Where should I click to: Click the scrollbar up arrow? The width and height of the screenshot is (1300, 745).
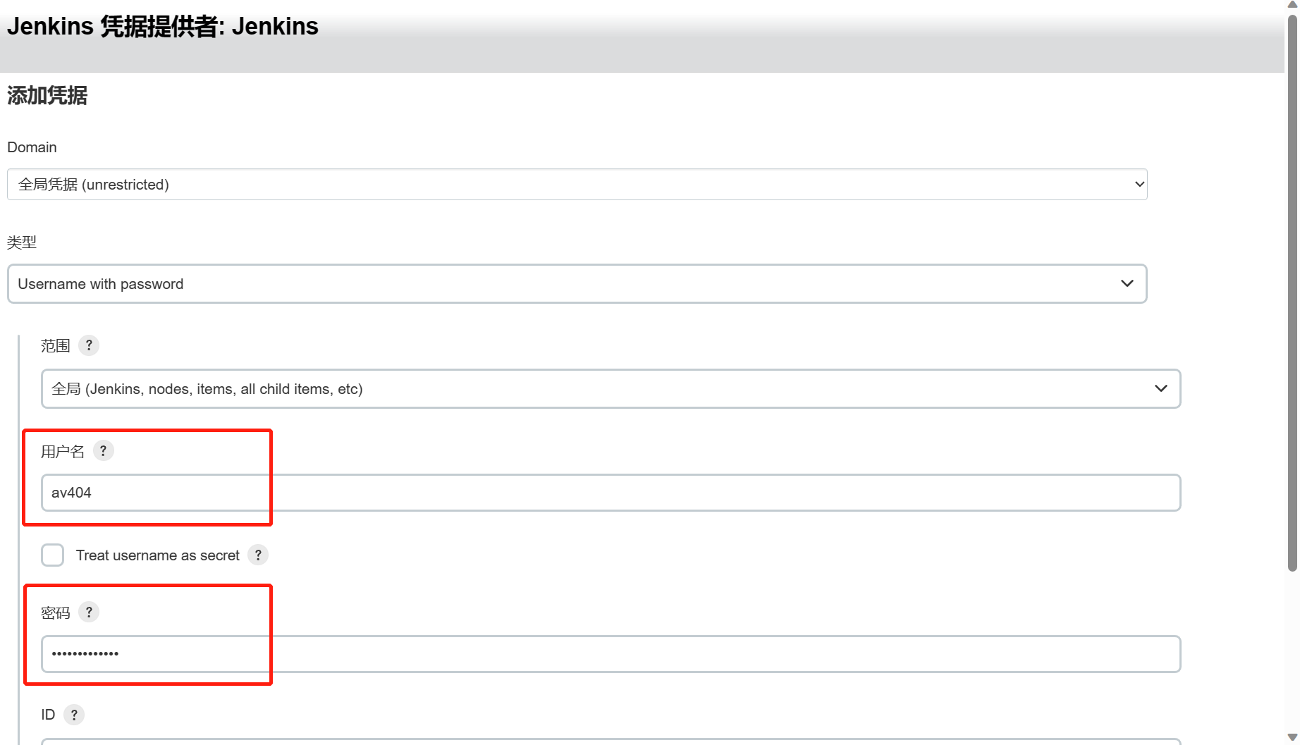[x=1292, y=5]
